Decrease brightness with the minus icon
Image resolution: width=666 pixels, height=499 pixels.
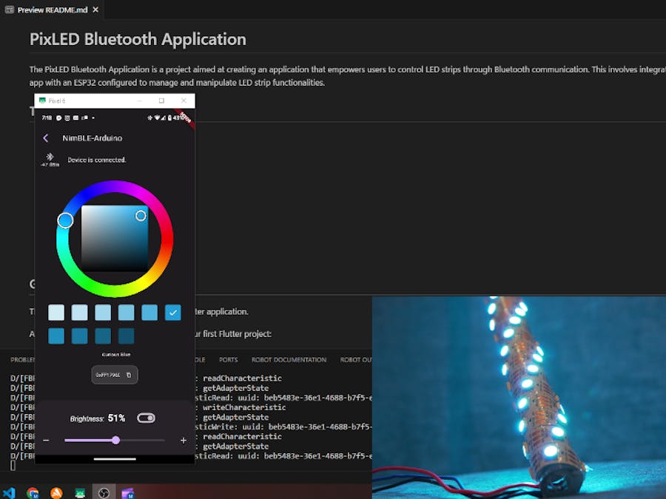(x=46, y=441)
